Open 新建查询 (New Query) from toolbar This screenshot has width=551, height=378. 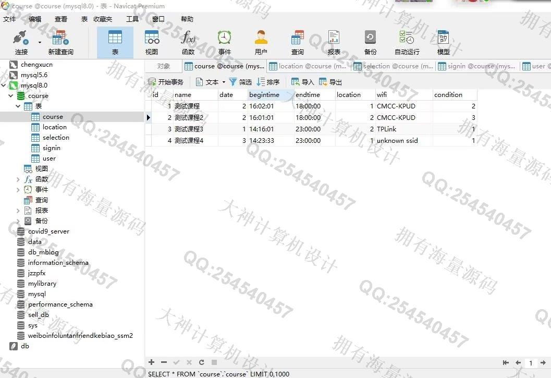coord(60,42)
